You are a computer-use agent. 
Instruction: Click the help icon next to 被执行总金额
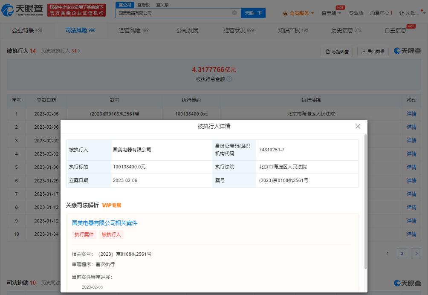229,79
